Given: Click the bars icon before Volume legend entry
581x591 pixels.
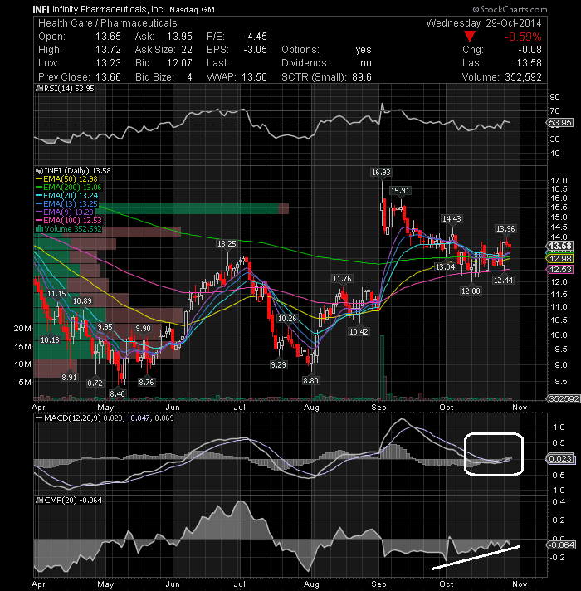Looking at the screenshot, I should point(39,229).
